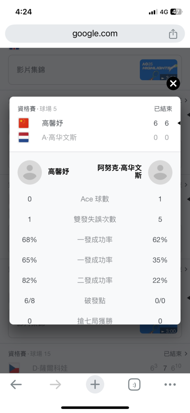The height and width of the screenshot is (413, 190).
Task: Tap the Ace 球數 stat row
Action: [95, 199]
